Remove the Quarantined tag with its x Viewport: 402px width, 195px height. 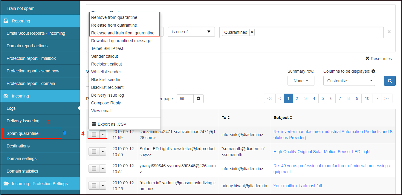252,32
